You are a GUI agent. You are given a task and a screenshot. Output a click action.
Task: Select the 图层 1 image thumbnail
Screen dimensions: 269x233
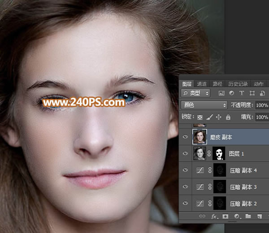click(200, 153)
